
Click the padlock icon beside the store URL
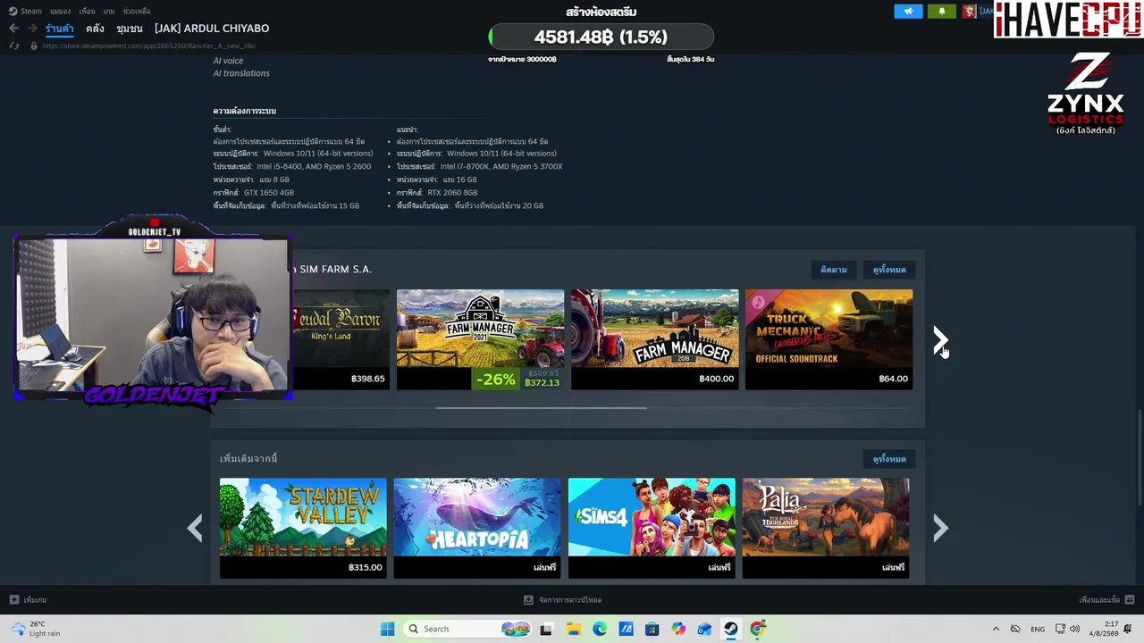pos(33,46)
